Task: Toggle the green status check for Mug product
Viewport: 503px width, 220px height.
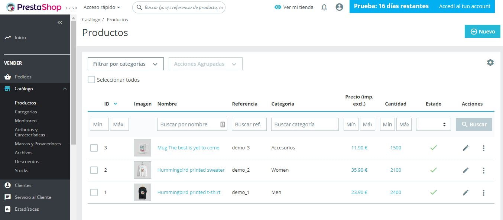Action: (433, 148)
